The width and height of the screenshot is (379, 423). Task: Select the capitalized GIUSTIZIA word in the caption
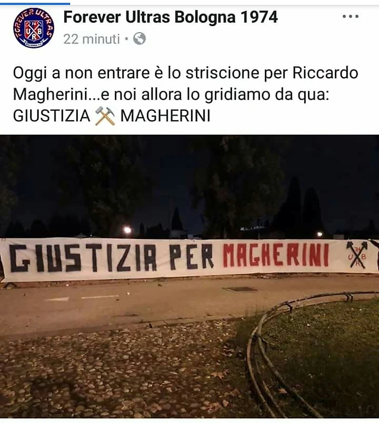coord(51,116)
